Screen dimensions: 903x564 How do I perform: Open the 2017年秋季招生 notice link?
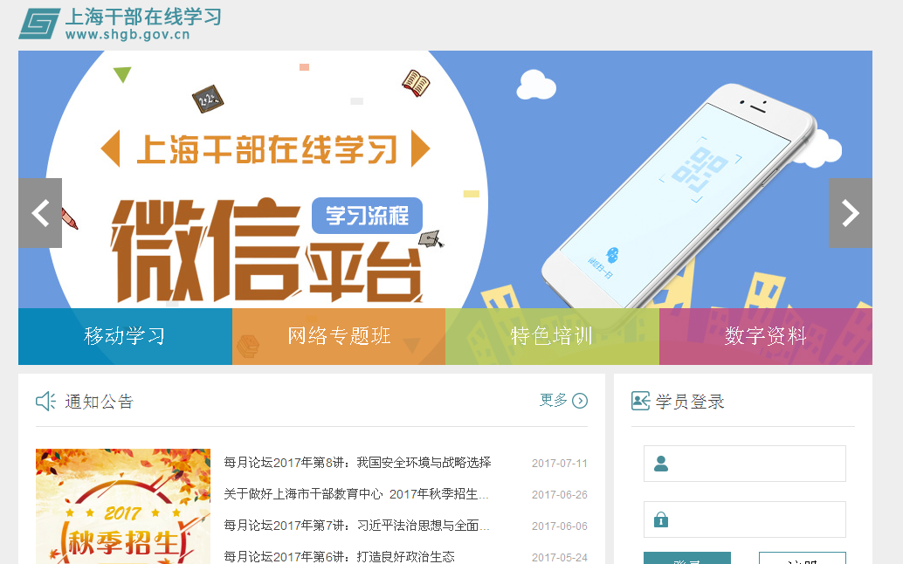[356, 494]
